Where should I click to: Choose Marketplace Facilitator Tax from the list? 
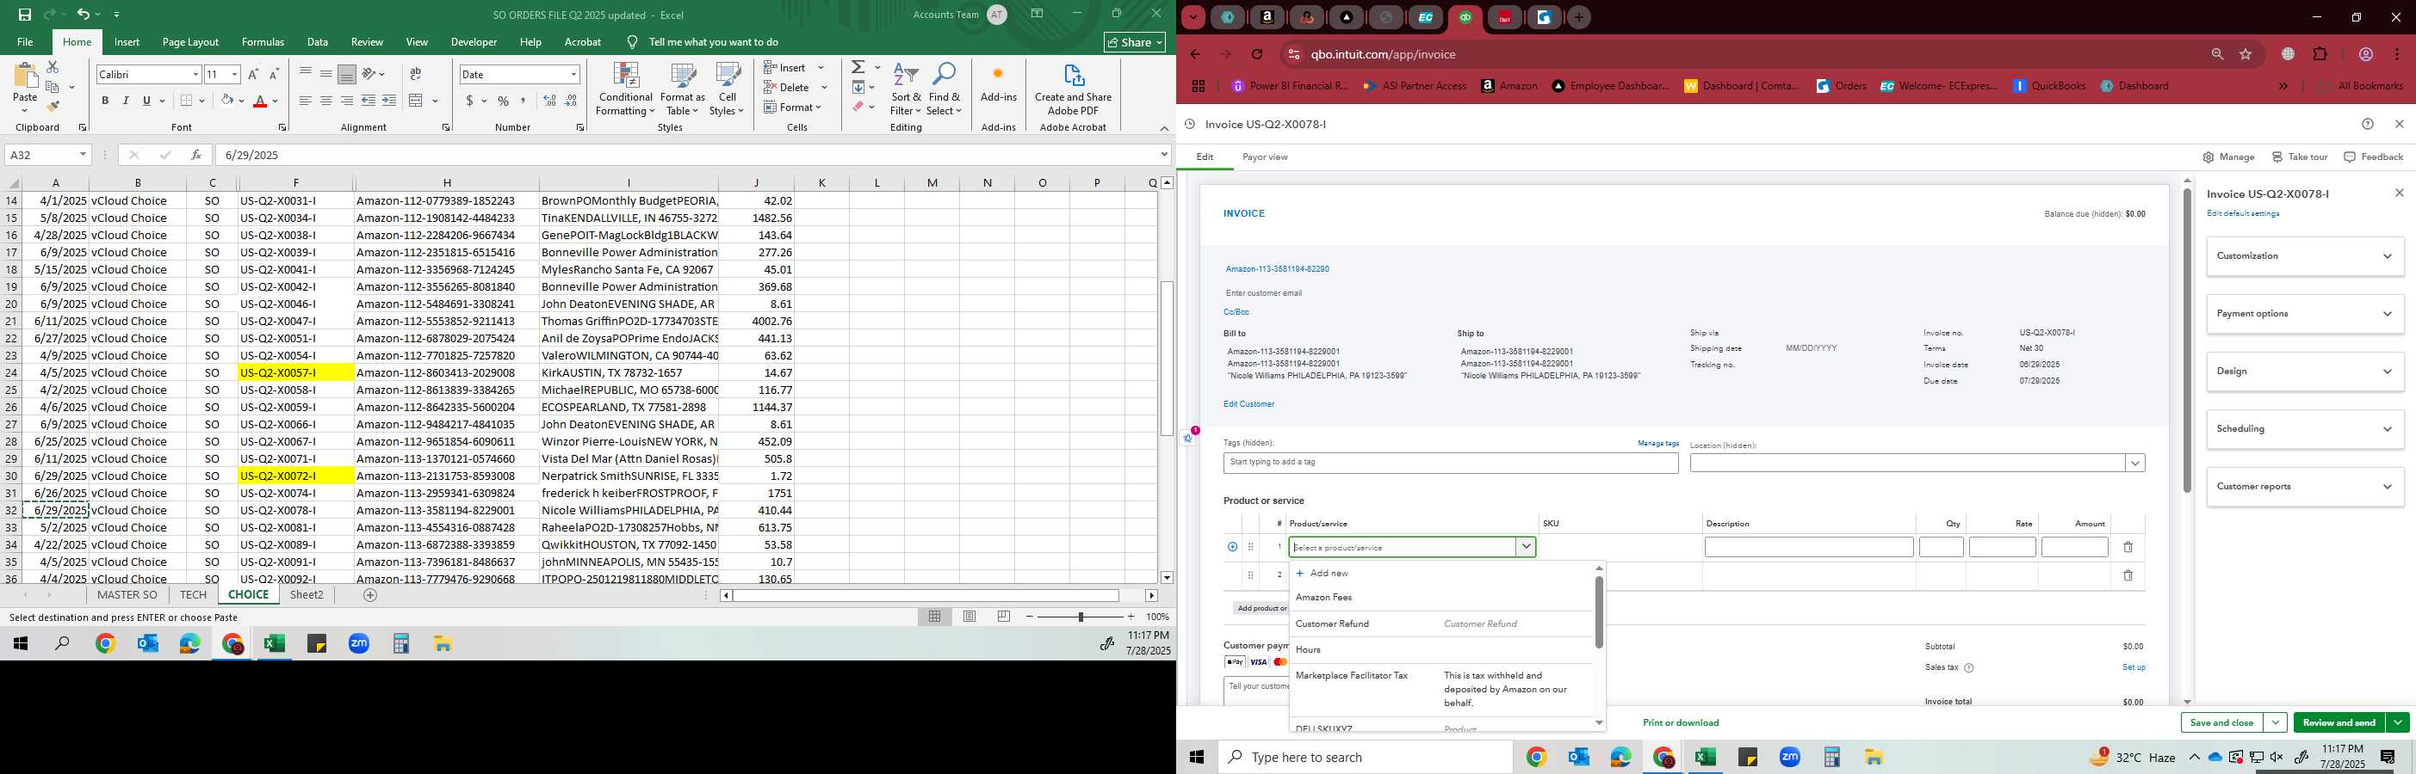click(x=1440, y=689)
